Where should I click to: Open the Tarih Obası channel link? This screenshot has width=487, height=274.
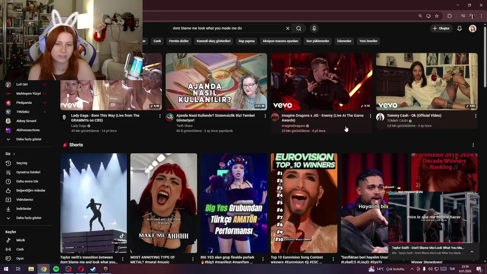point(185,126)
